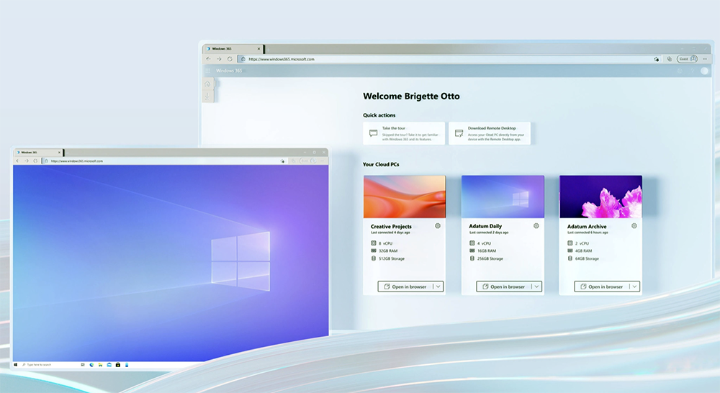Click the '512GB Storage' text on Creative Projects

[392, 258]
